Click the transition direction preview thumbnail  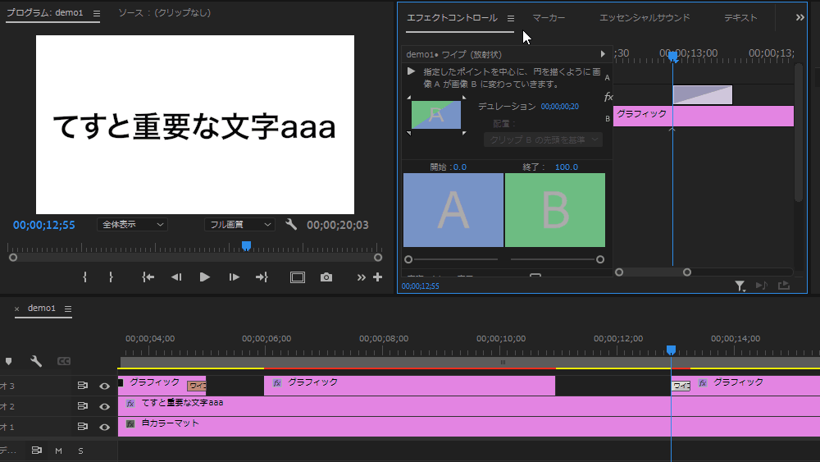pyautogui.click(x=436, y=115)
